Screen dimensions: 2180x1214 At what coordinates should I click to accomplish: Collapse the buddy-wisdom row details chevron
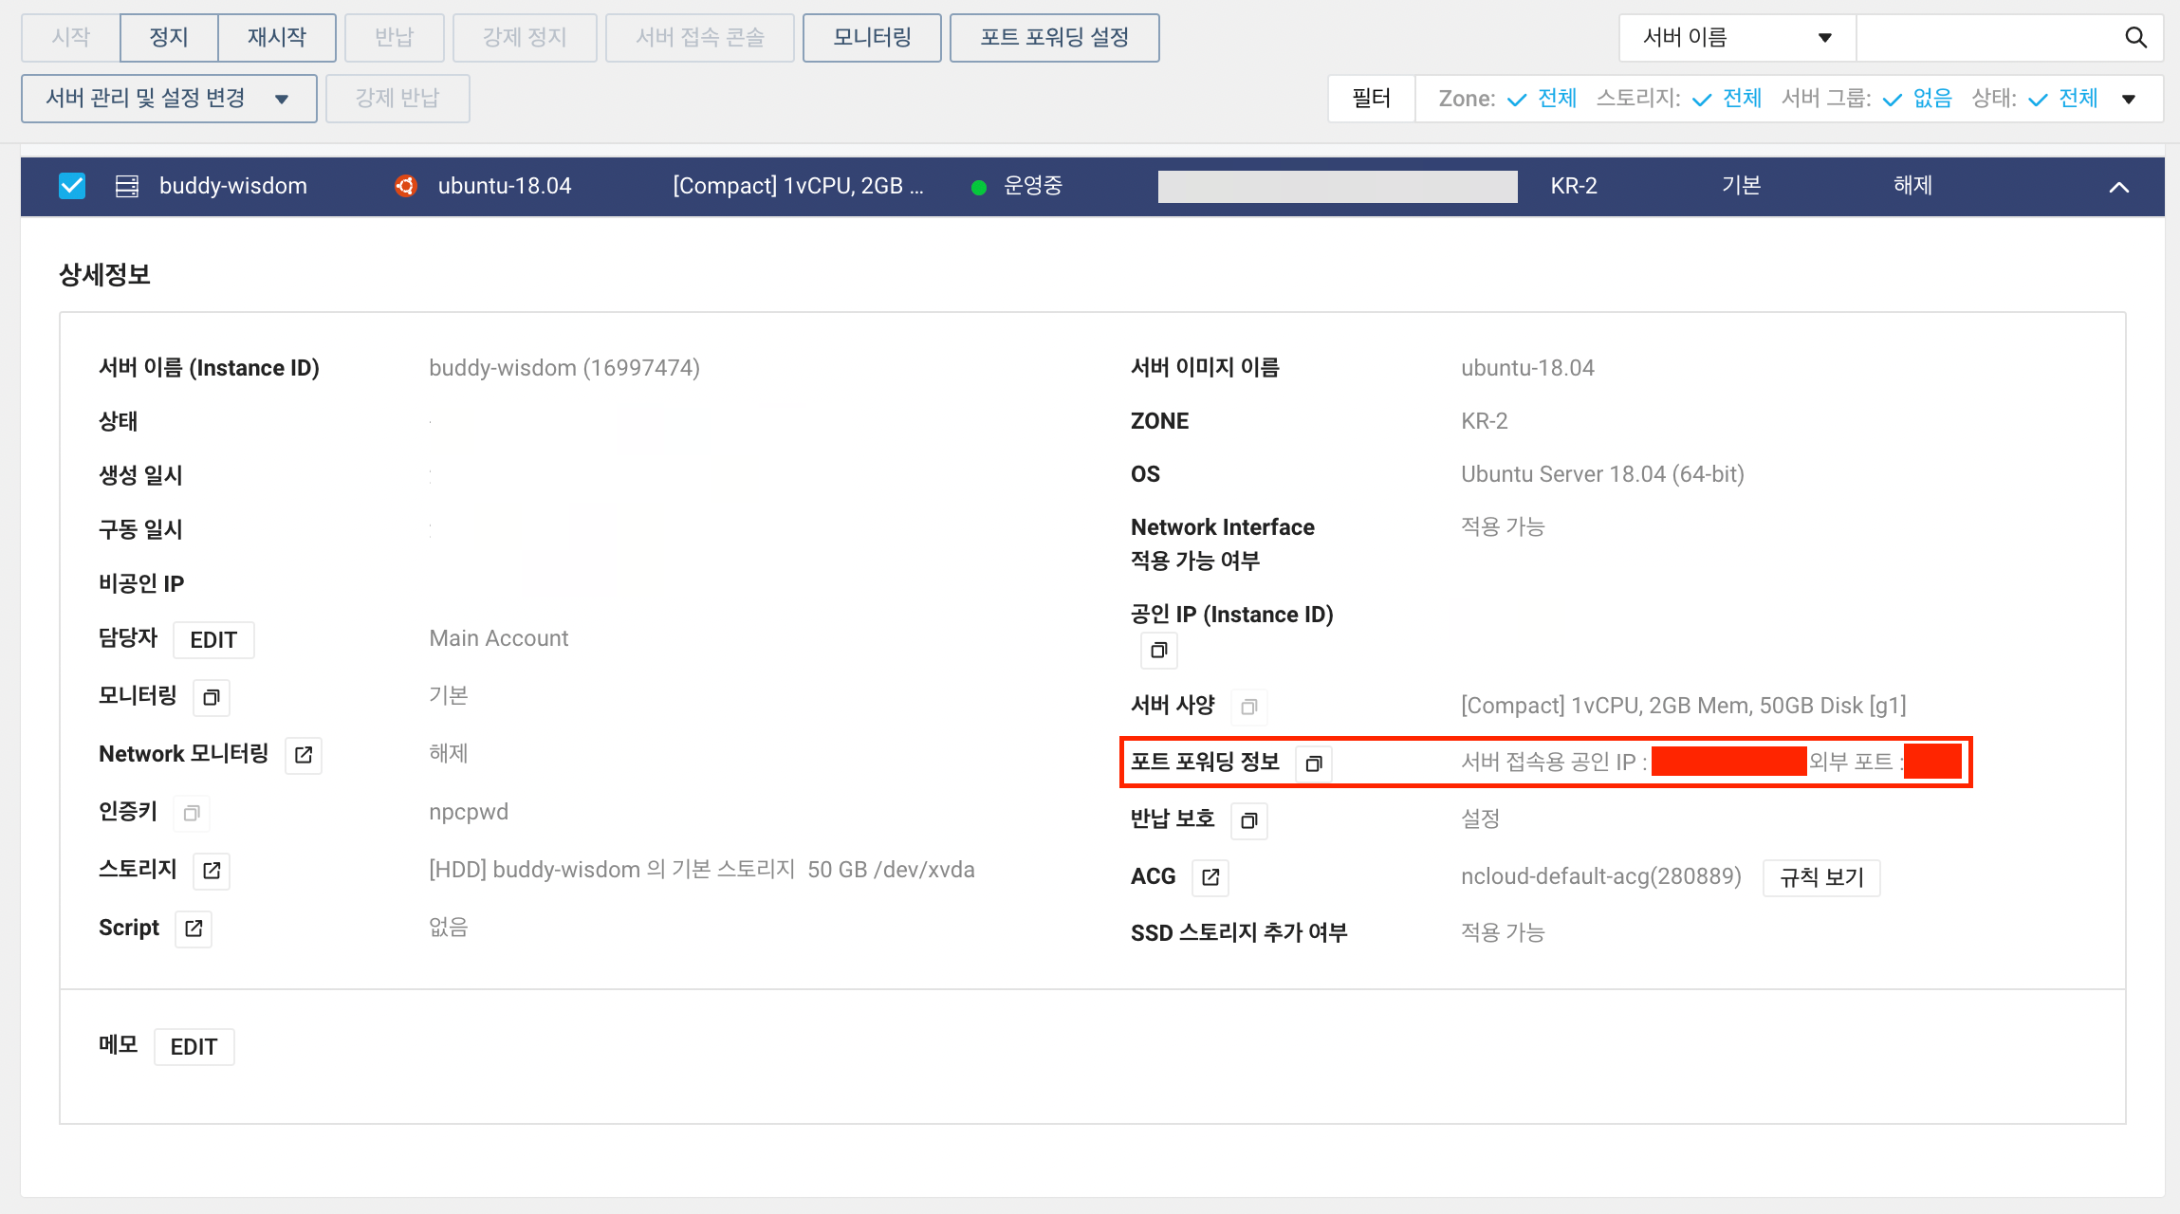[2118, 187]
